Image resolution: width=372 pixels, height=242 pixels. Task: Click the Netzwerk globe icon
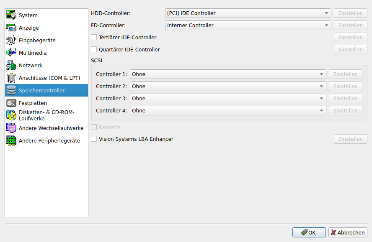coord(11,65)
